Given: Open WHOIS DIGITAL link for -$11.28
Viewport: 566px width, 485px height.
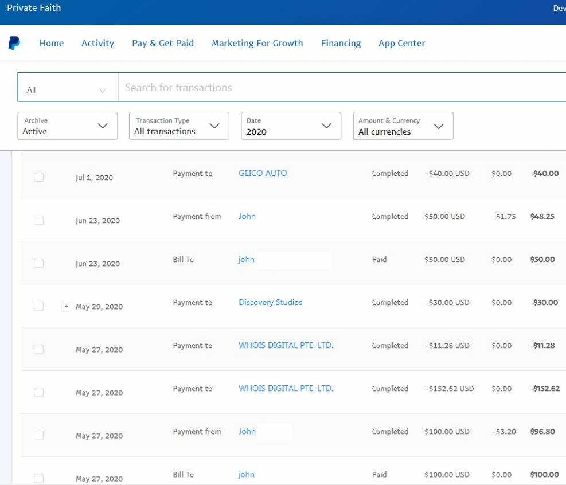Looking at the screenshot, I should [x=286, y=345].
